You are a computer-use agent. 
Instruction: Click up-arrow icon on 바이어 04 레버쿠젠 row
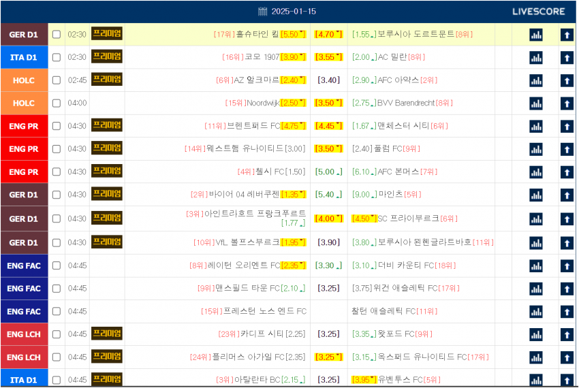[567, 195]
